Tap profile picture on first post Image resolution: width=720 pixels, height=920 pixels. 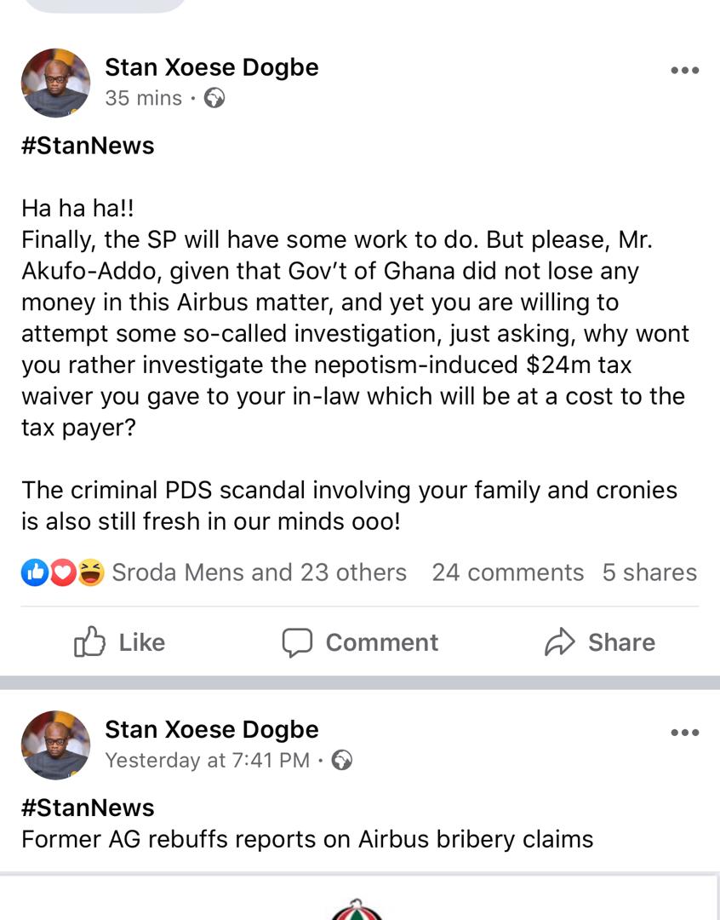click(x=55, y=83)
